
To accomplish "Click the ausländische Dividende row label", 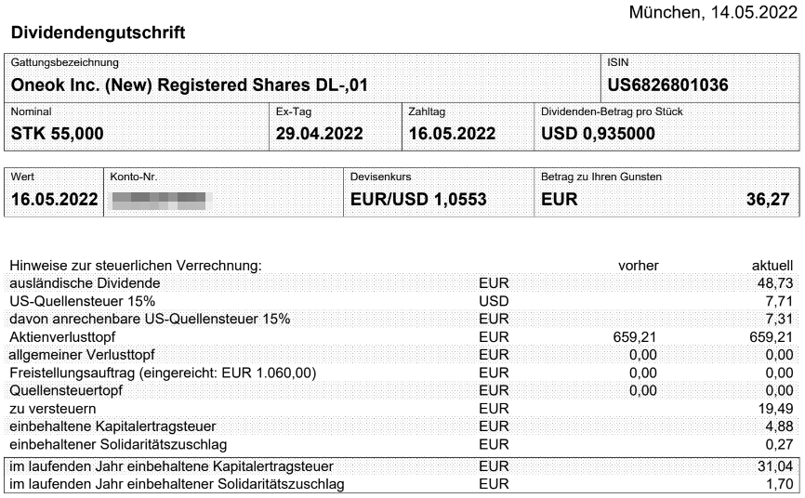I will click(x=85, y=282).
